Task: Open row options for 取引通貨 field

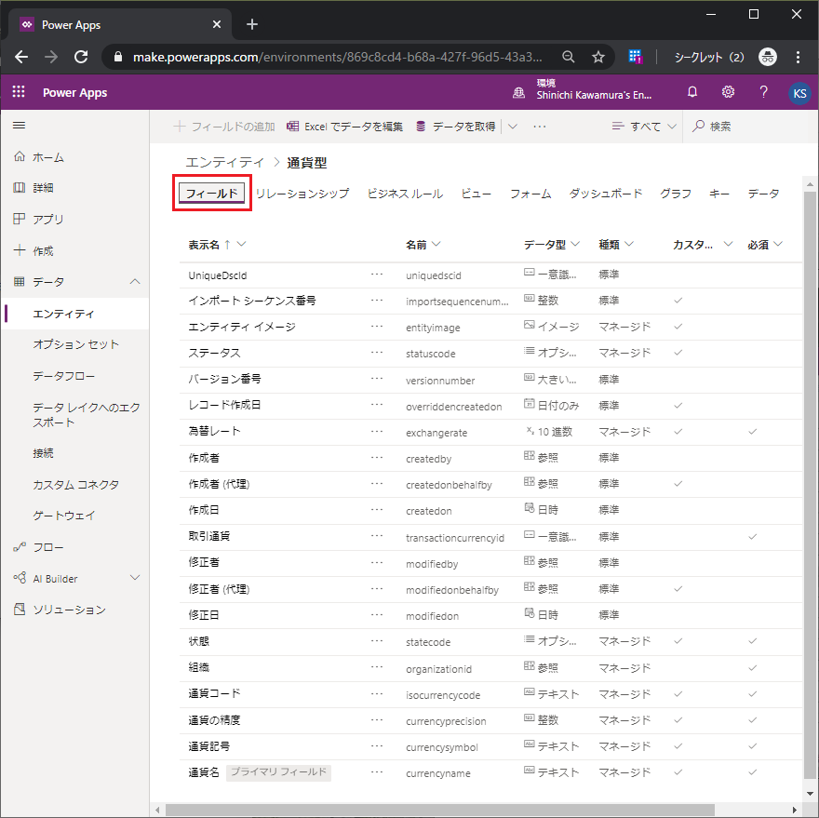Action: tap(377, 536)
